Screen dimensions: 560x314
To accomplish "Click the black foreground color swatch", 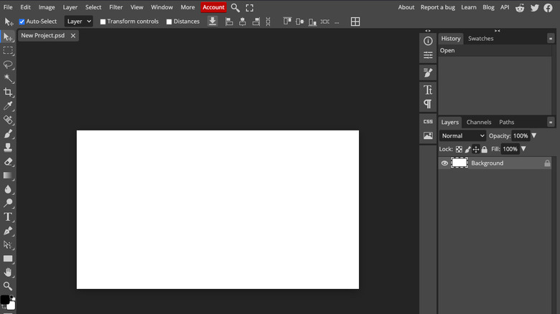I will tap(5, 300).
